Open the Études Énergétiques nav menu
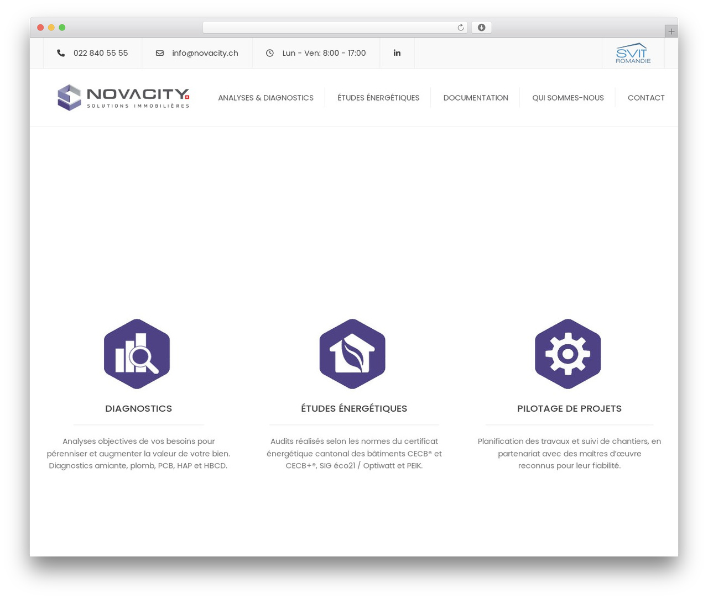Screen dimensions: 708x599 378,98
